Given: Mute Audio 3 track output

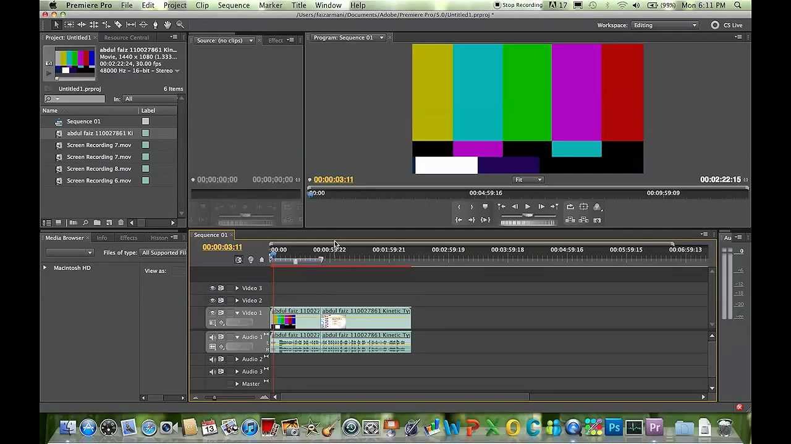Looking at the screenshot, I should pos(213,371).
